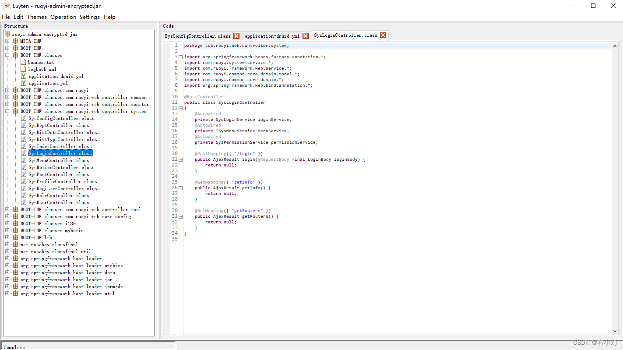
Task: Click the SysIndexController.class Java icon
Action: click(x=24, y=146)
